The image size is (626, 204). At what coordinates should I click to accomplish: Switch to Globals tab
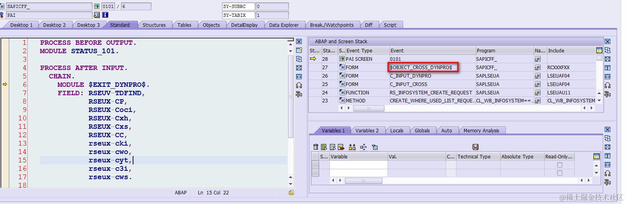(422, 130)
